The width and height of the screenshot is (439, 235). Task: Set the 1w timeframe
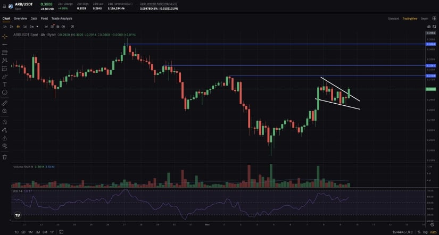click(x=31, y=27)
